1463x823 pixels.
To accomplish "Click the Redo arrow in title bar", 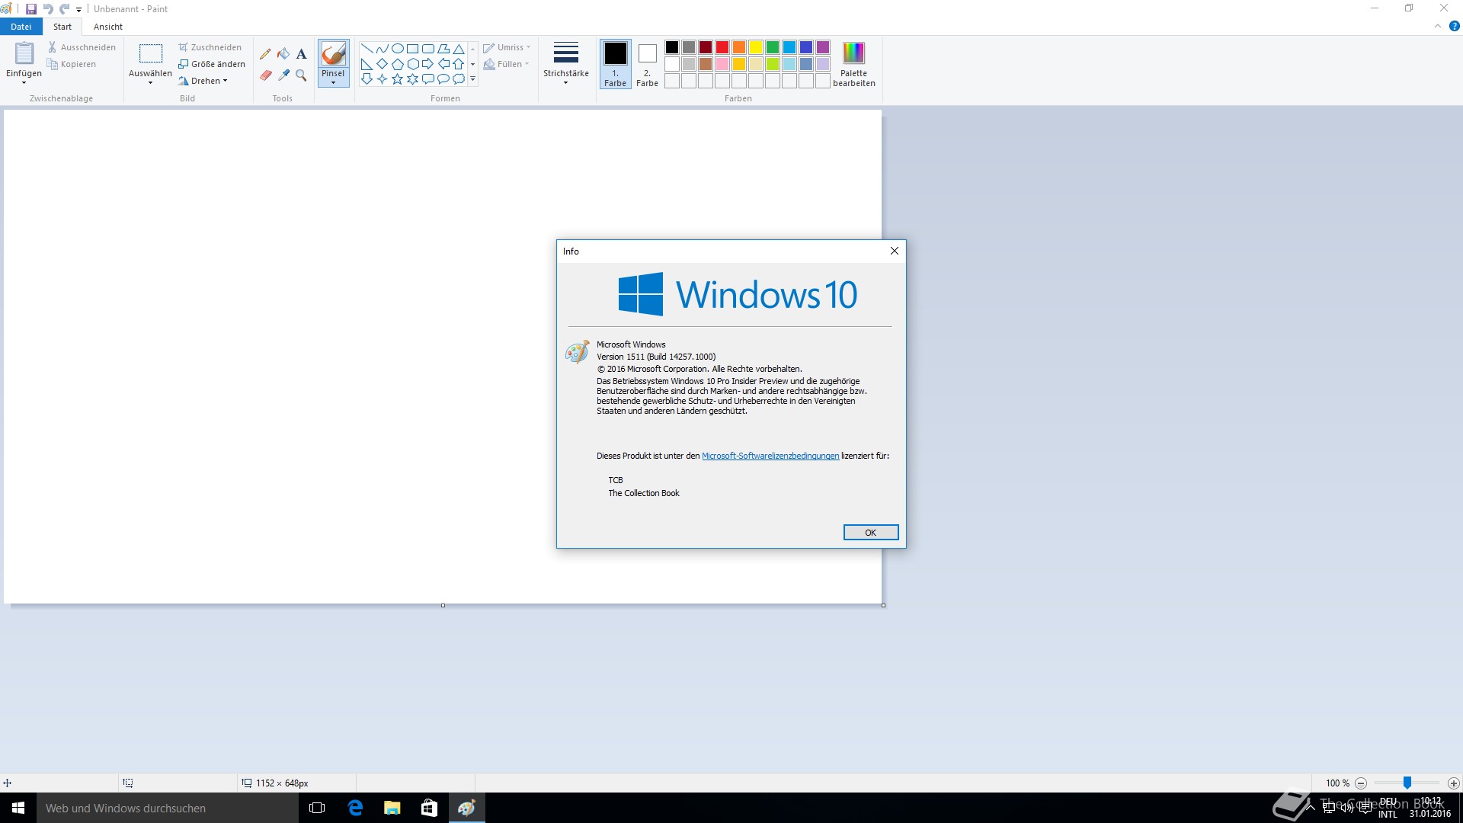I will (x=65, y=9).
